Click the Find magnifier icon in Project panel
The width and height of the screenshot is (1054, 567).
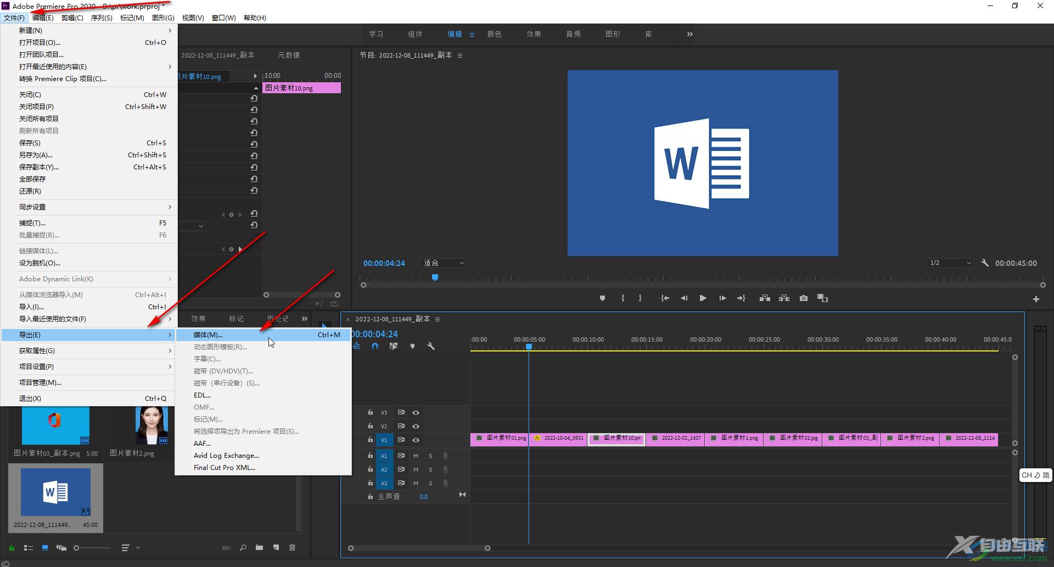coord(243,547)
